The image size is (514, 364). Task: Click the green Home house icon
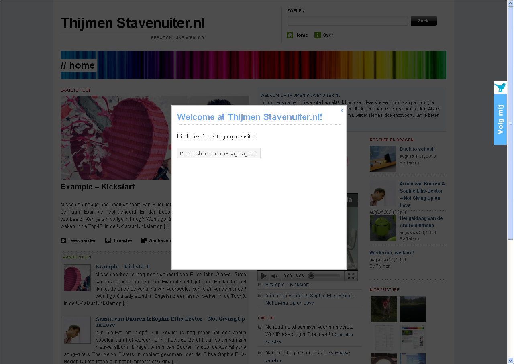click(x=290, y=35)
